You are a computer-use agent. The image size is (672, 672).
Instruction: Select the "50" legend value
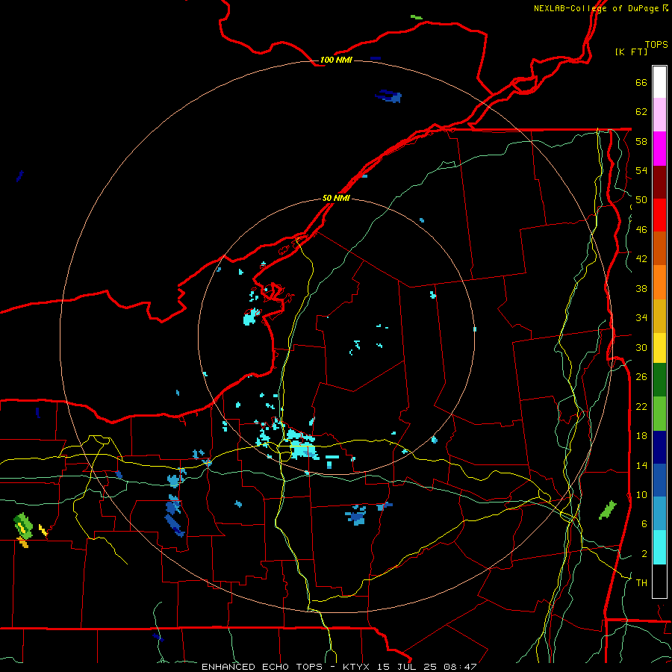coord(641,200)
